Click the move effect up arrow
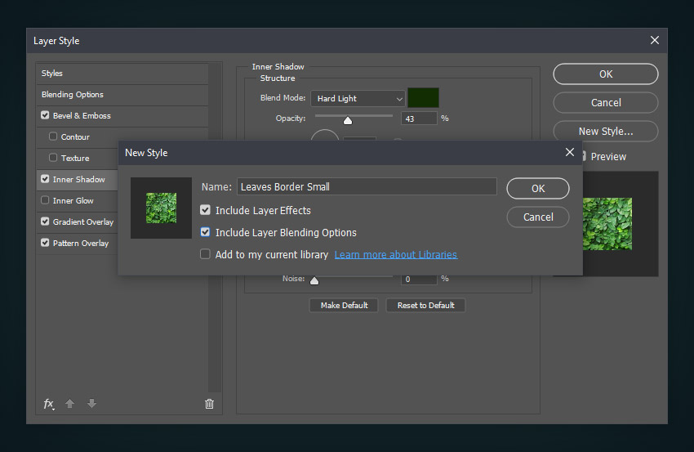Viewport: 694px width, 452px height. [70, 404]
